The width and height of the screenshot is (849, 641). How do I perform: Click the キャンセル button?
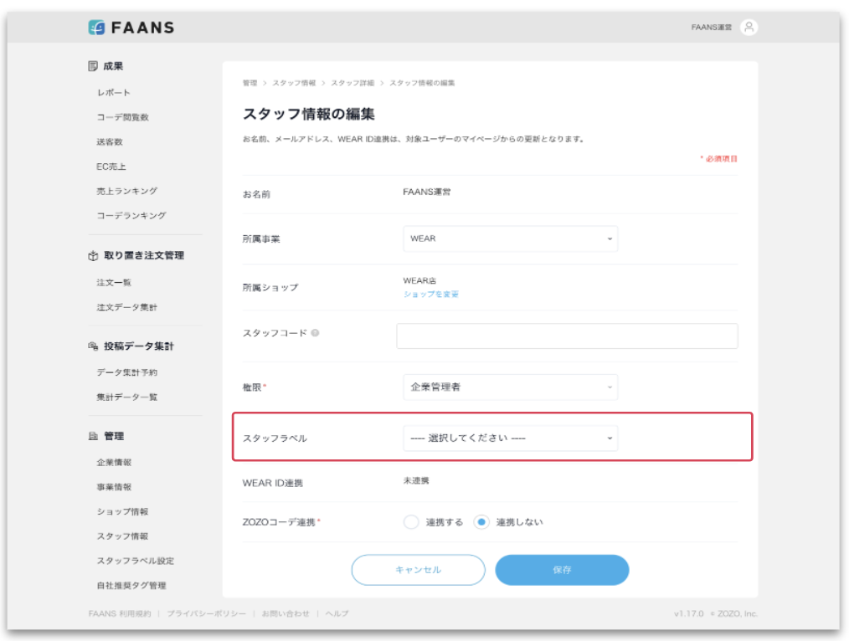click(418, 570)
